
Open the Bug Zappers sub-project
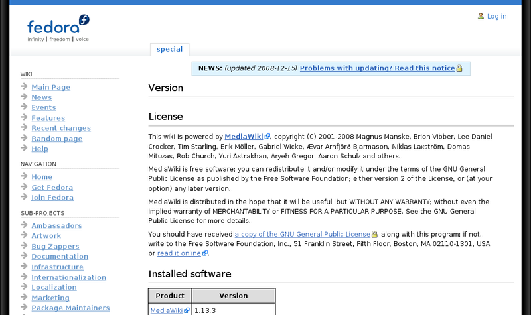pyautogui.click(x=54, y=246)
